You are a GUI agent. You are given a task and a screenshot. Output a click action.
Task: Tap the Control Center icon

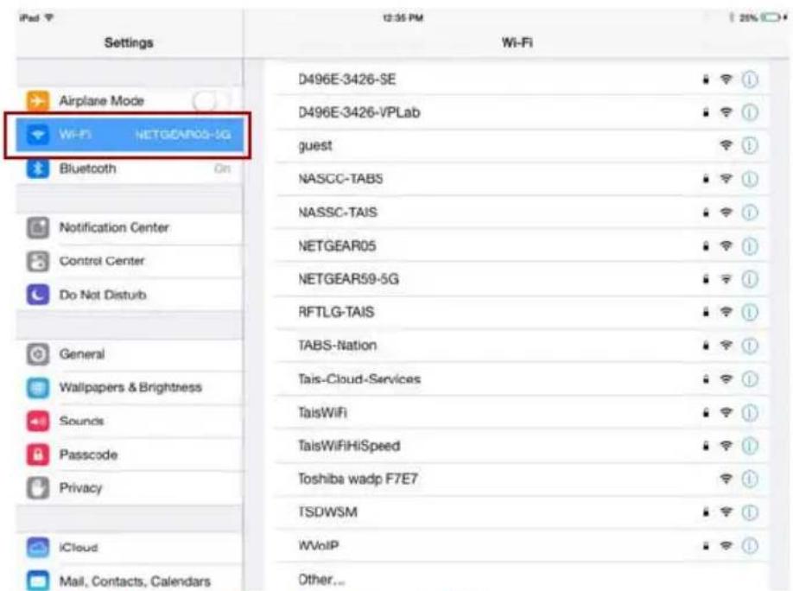point(38,261)
